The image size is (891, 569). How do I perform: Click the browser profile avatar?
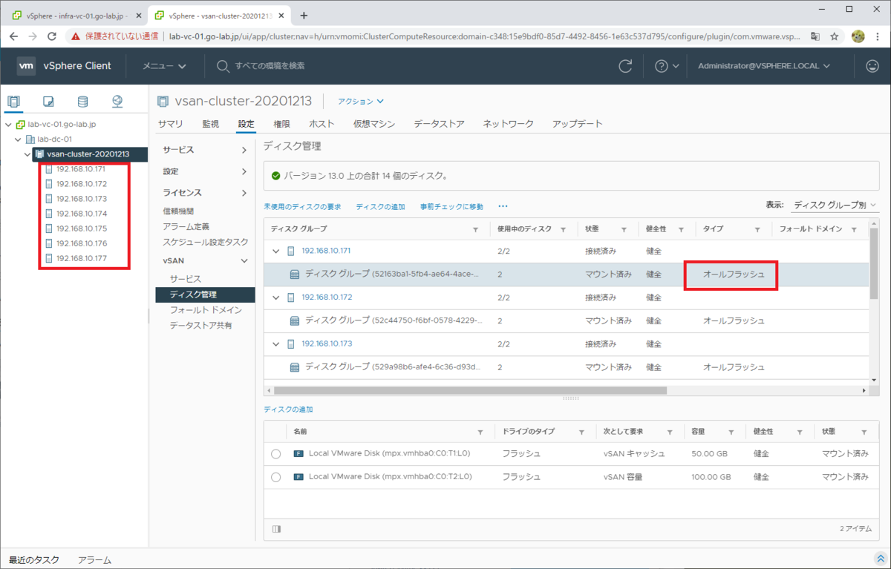coord(858,36)
